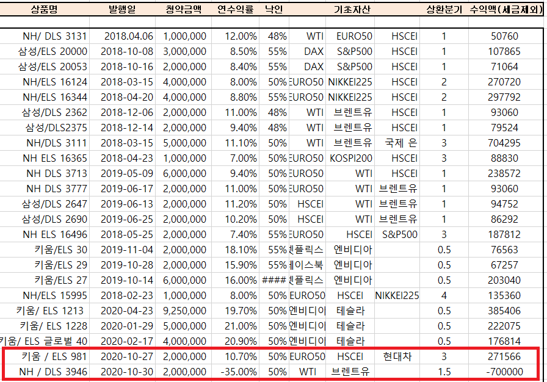Screen dimensions: 547x382
Task: Select the NIKKEI225 cell in NH/ELS 15995 row
Action: tap(397, 296)
